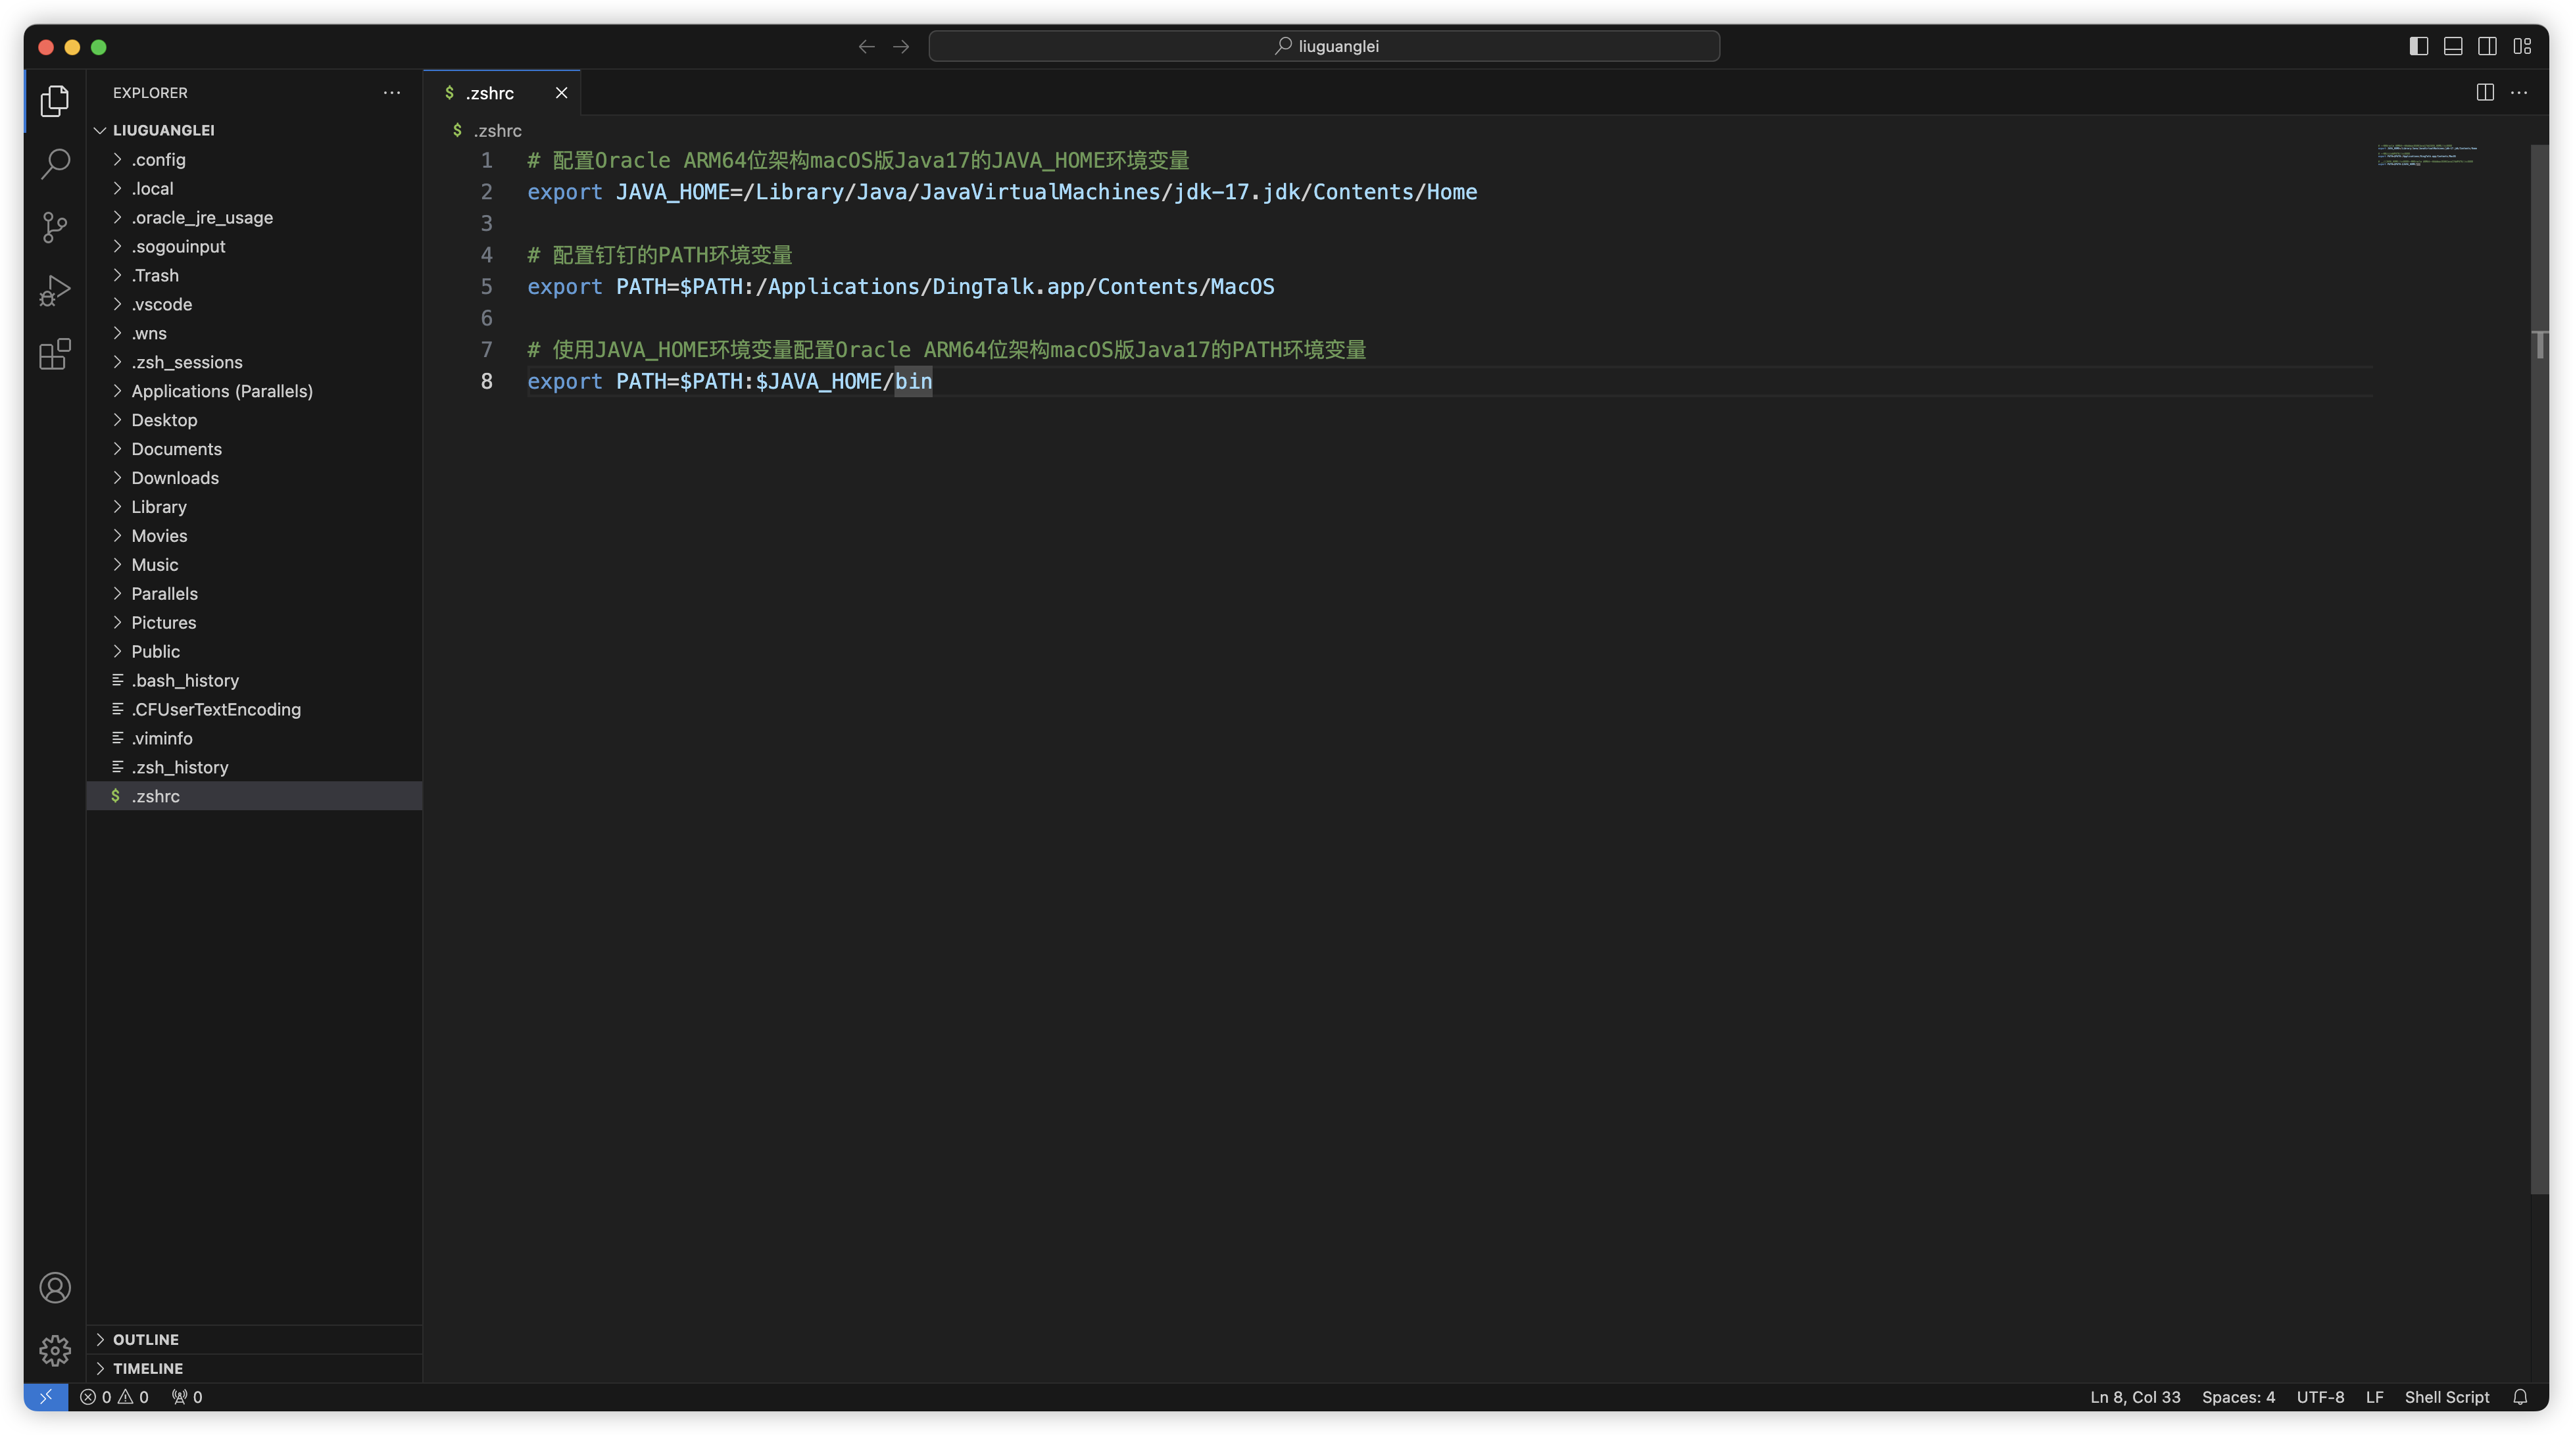Expand the Documents folder
The height and width of the screenshot is (1435, 2573).
[176, 449]
